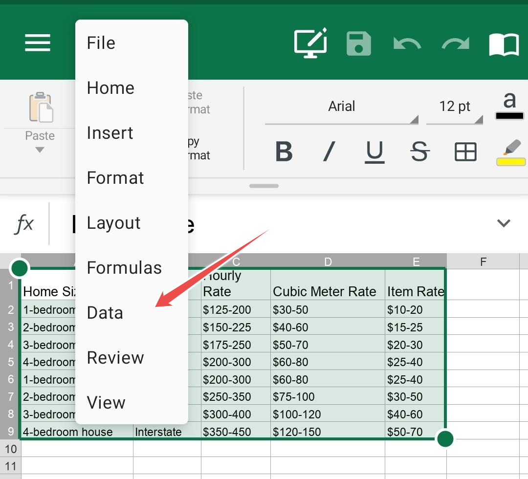528x479 pixels.
Task: Choose Insert in the dropdown menu
Action: [110, 133]
